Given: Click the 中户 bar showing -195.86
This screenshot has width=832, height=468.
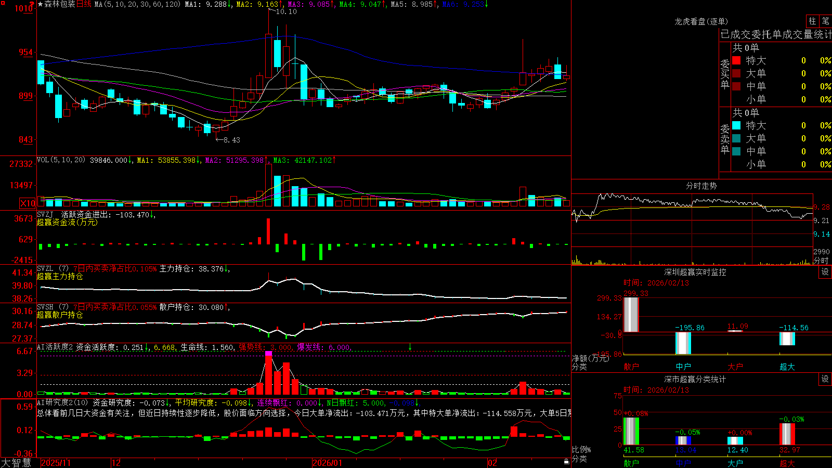Looking at the screenshot, I should (x=683, y=343).
